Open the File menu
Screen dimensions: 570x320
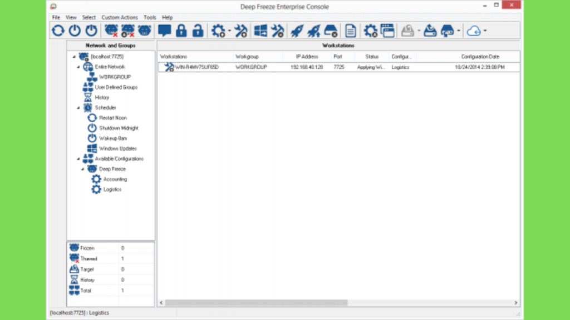[x=56, y=17]
